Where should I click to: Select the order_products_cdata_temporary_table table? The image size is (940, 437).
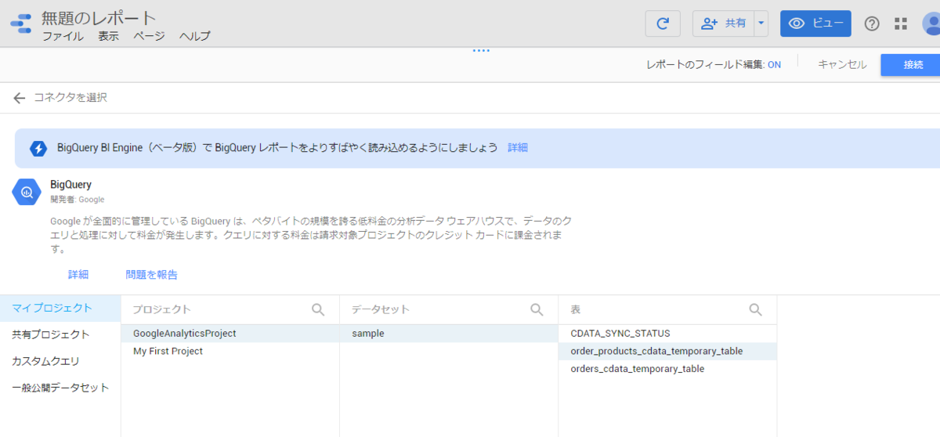click(667, 352)
